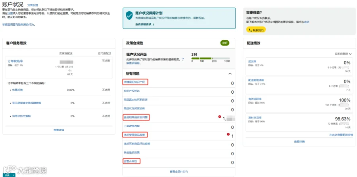Open 违反受限商品政策 issue link

click(134, 135)
